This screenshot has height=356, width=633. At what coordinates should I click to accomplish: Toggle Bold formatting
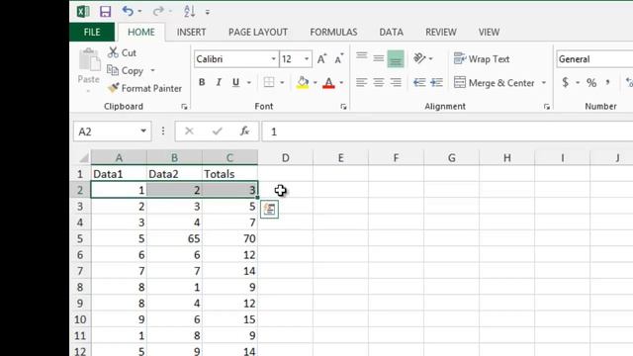tap(202, 82)
